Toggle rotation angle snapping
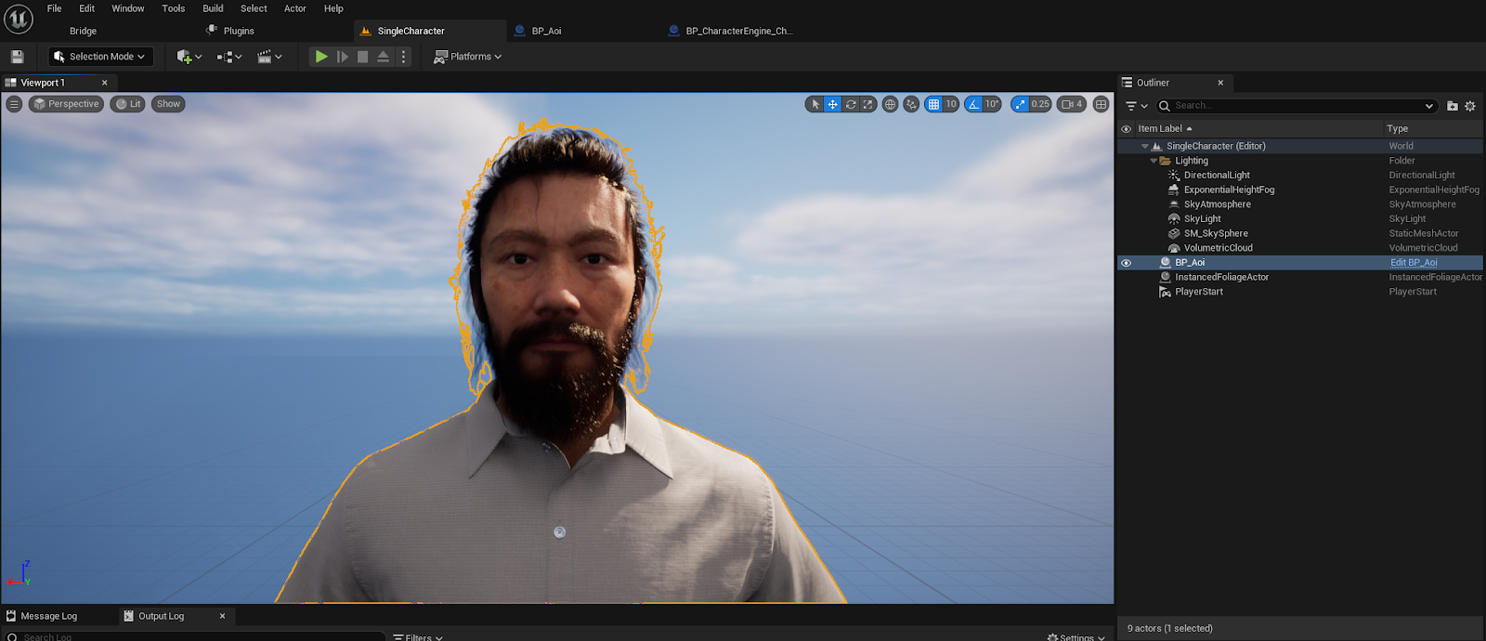This screenshot has width=1486, height=641. click(x=973, y=105)
